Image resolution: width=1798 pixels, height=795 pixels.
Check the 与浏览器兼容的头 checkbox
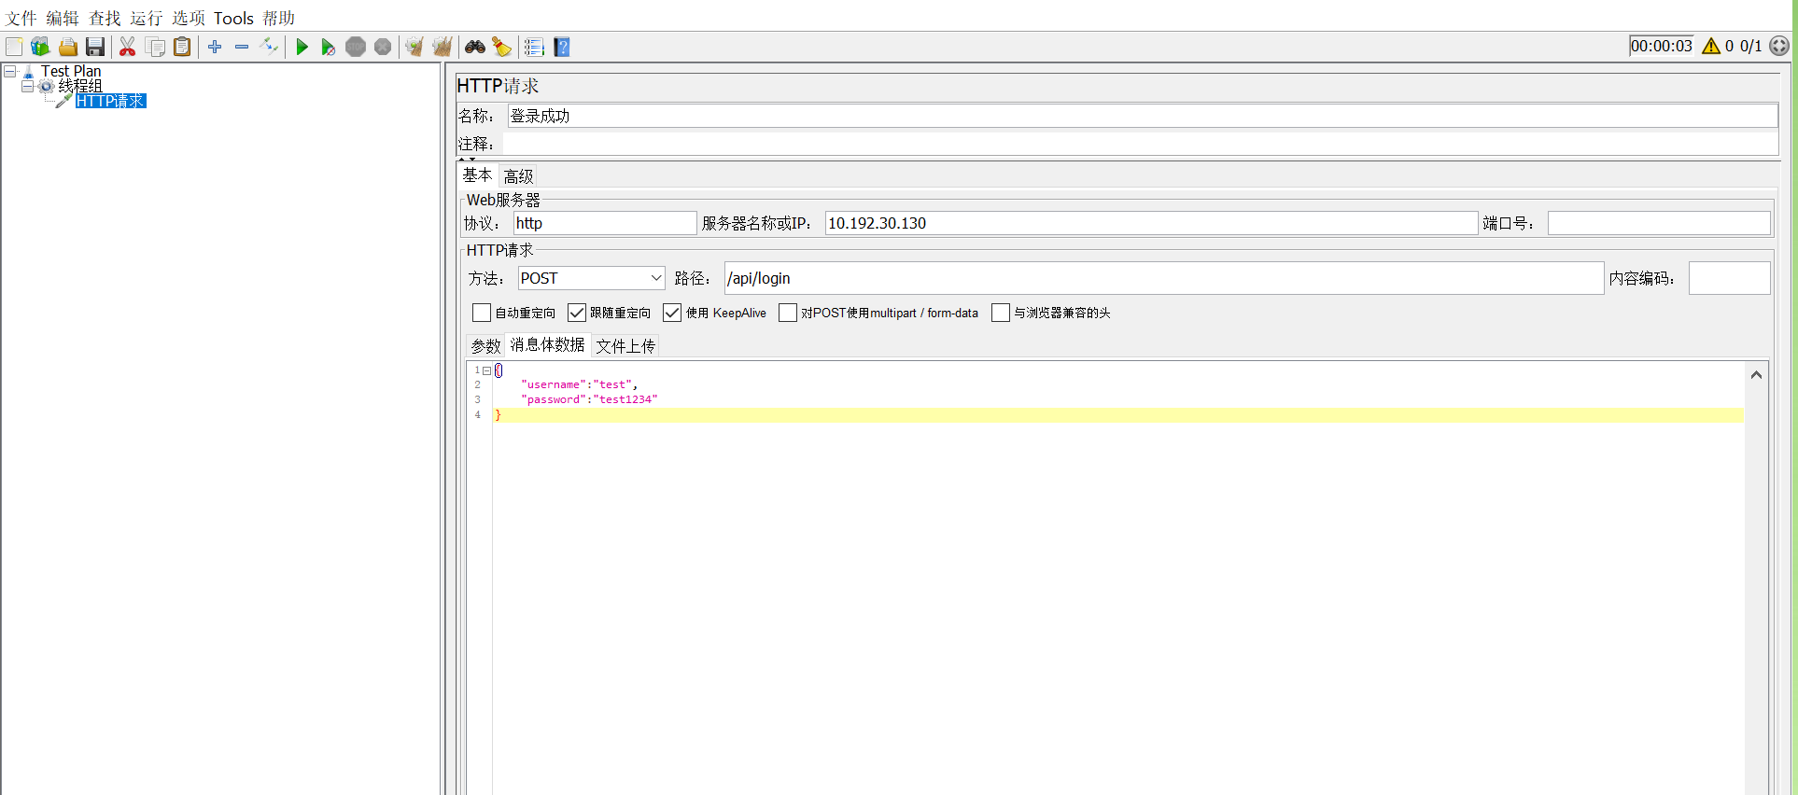pos(1001,313)
